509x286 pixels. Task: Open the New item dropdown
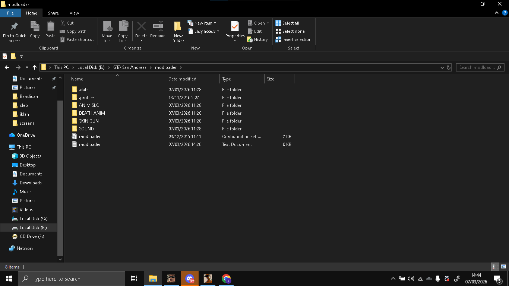[202, 23]
